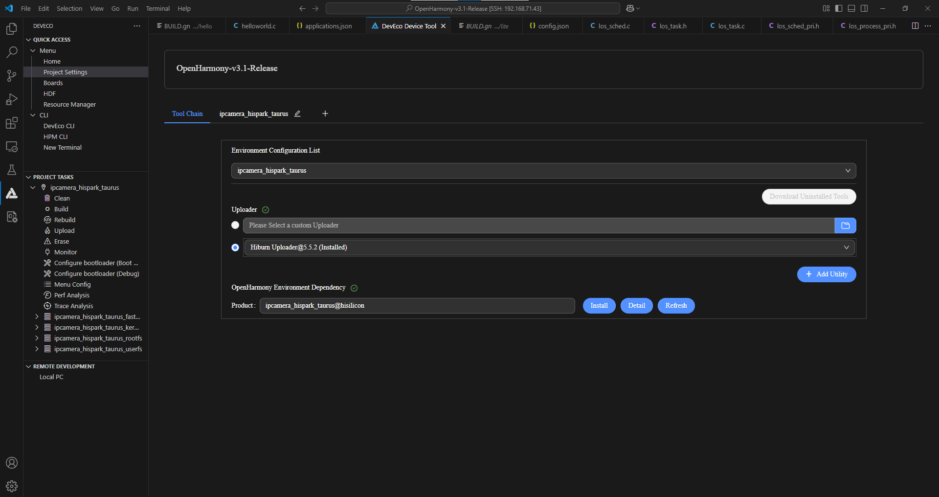Open Copilot chat icon in title bar
Screen dimensions: 939x497
(x=630, y=8)
